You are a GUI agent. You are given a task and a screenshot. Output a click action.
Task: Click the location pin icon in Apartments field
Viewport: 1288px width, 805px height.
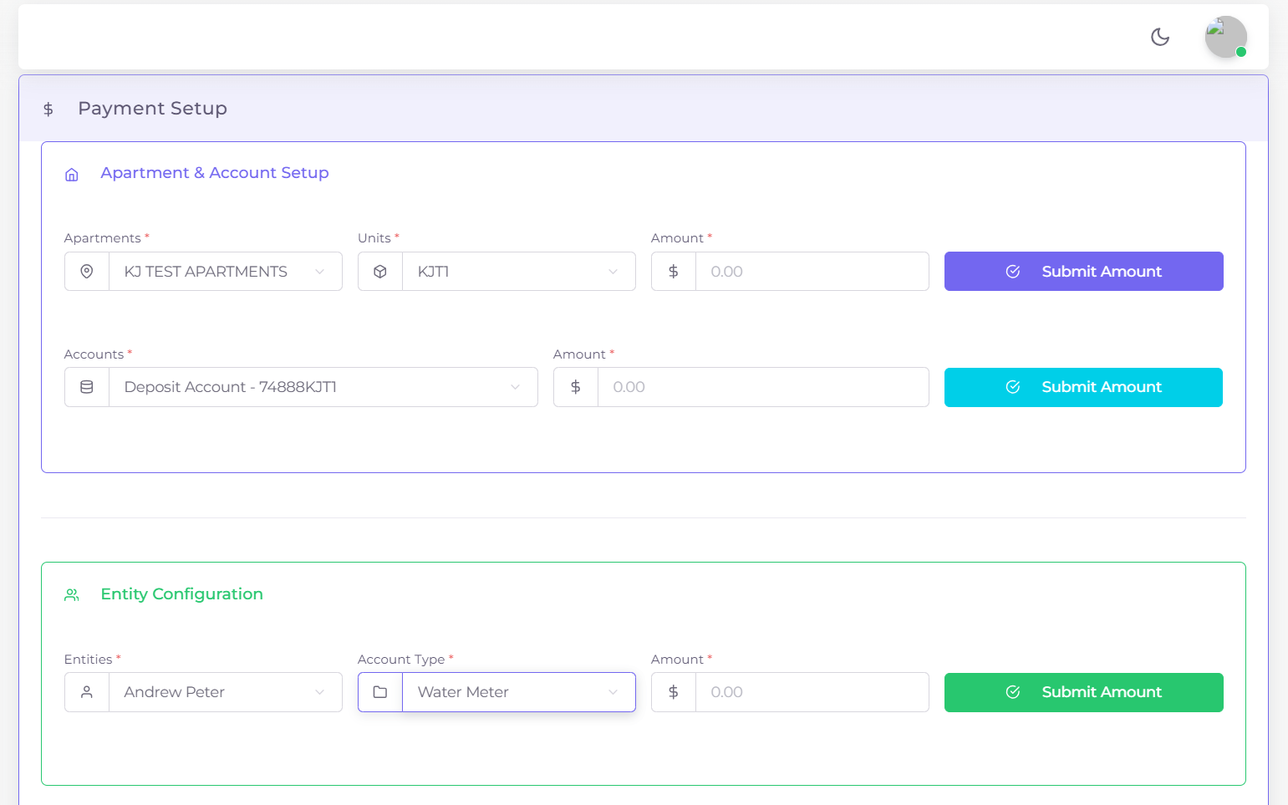tap(87, 271)
